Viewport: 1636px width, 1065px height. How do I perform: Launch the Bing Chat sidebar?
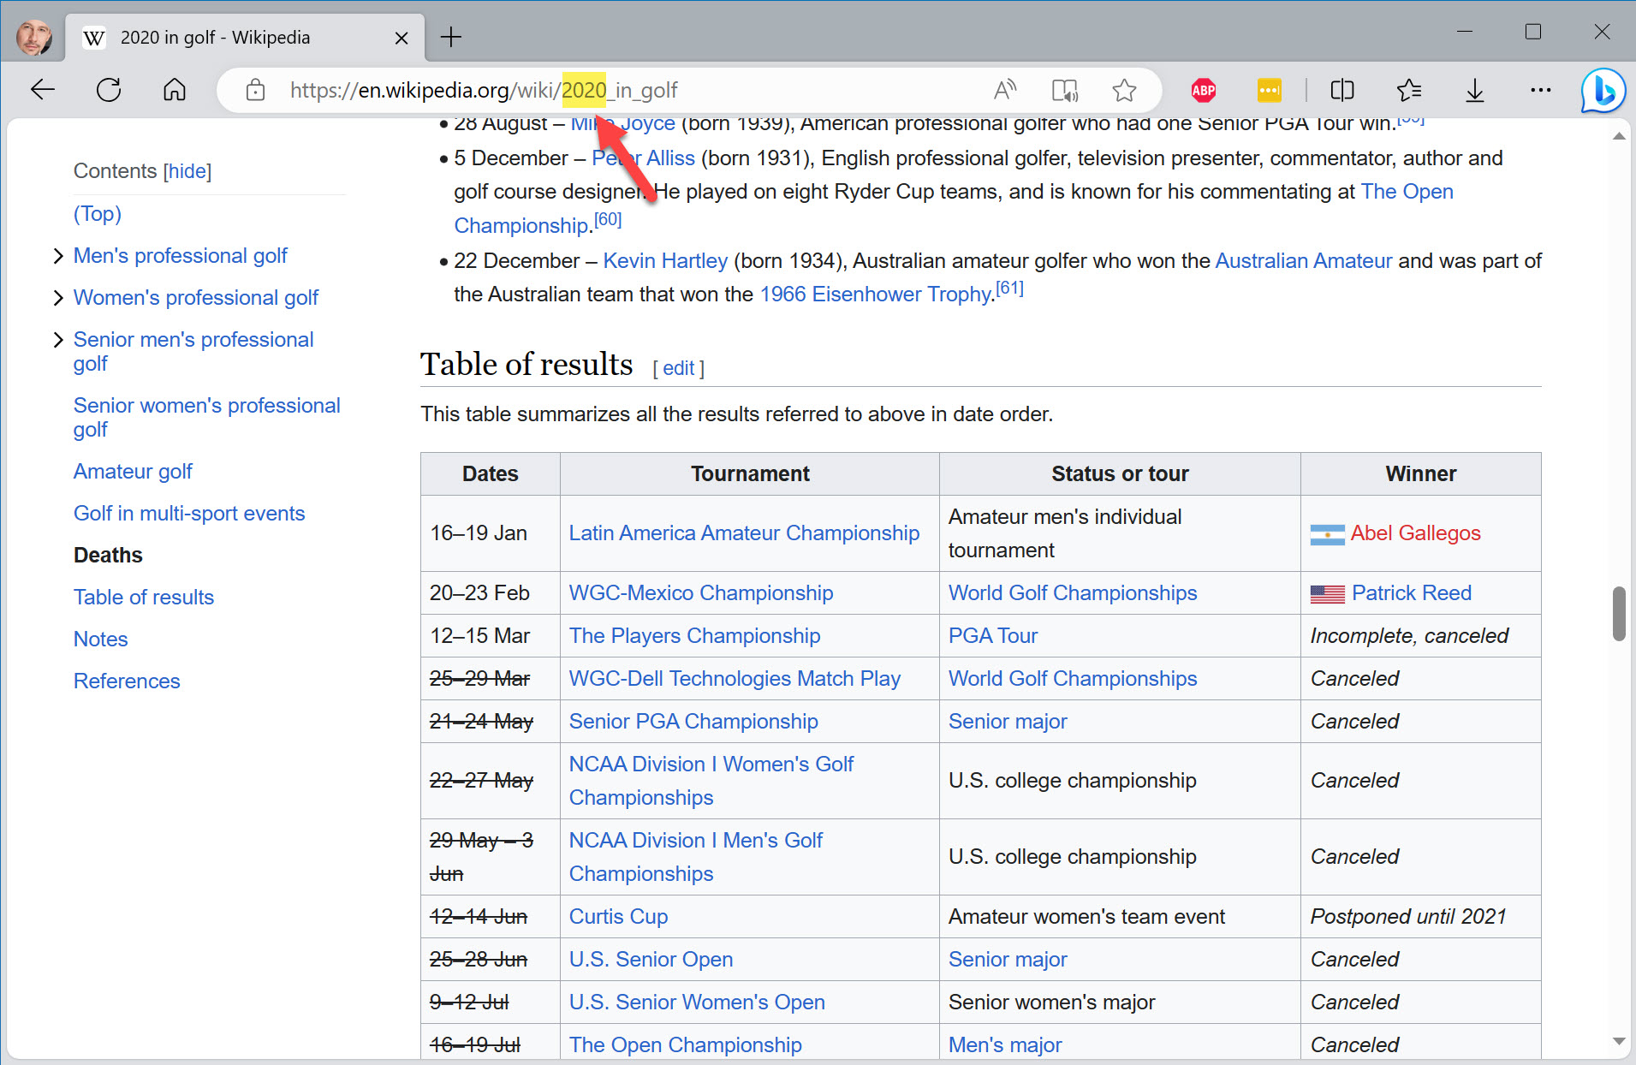[x=1603, y=90]
